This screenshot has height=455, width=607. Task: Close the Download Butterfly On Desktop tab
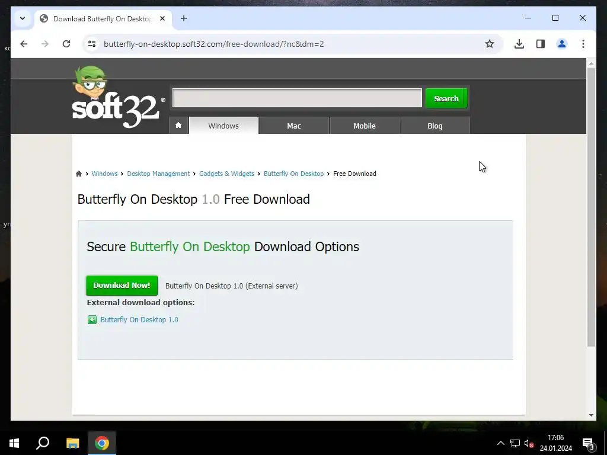click(162, 18)
